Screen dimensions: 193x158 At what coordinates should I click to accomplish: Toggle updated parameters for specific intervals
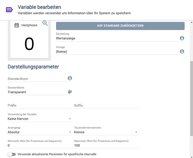pyautogui.click(x=12, y=154)
